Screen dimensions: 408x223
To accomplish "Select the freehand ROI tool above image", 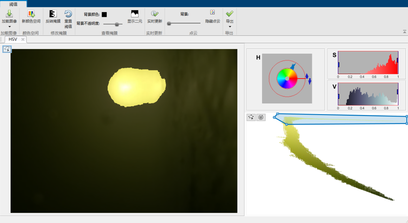I will tap(7, 49).
